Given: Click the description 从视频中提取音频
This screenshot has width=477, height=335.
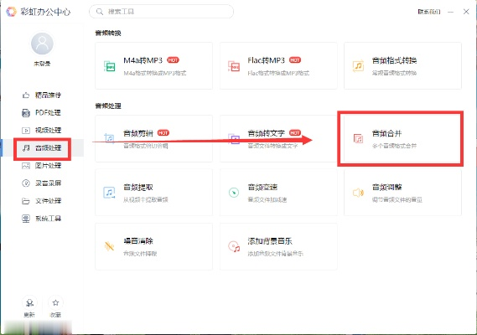Looking at the screenshot, I should click(146, 199).
